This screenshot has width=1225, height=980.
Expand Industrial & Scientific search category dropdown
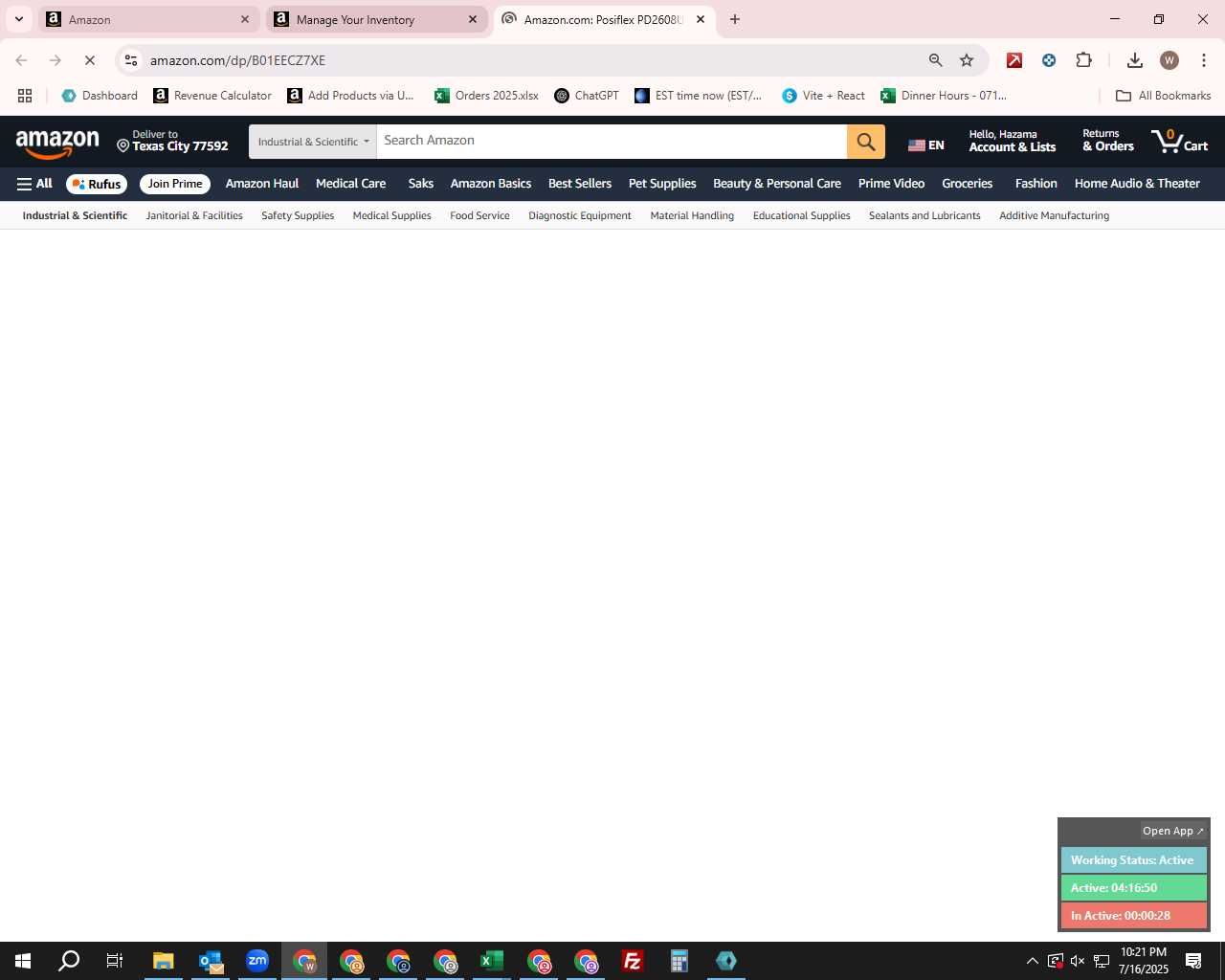[x=313, y=142]
